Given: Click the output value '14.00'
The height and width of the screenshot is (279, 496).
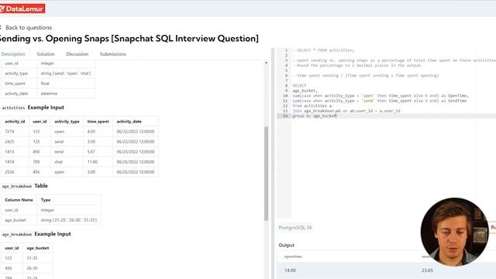Looking at the screenshot, I should [x=290, y=270].
